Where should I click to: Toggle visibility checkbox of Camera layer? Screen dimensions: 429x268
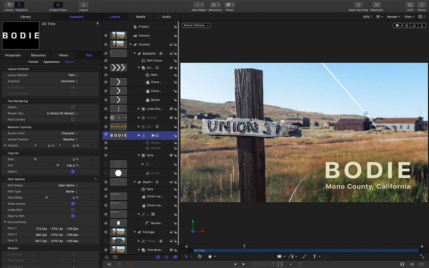[106, 36]
